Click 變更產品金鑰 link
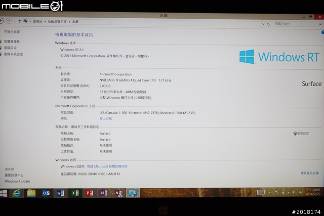324x216 pixels. (x=309, y=173)
